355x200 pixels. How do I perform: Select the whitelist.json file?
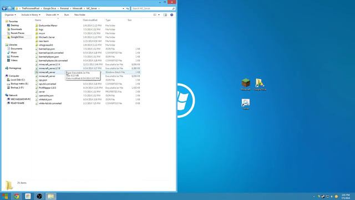point(45,99)
